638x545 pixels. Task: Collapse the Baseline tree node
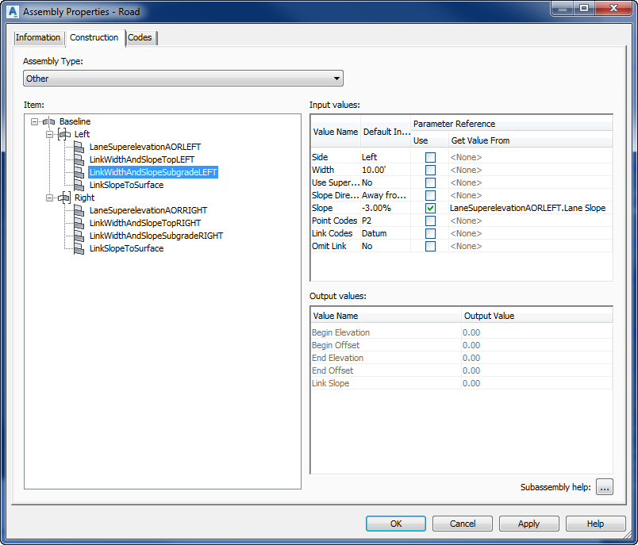tap(33, 121)
